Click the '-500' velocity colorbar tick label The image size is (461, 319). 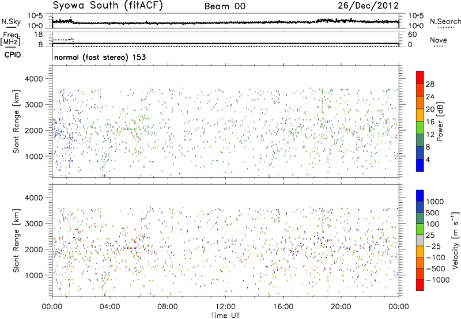point(435,268)
